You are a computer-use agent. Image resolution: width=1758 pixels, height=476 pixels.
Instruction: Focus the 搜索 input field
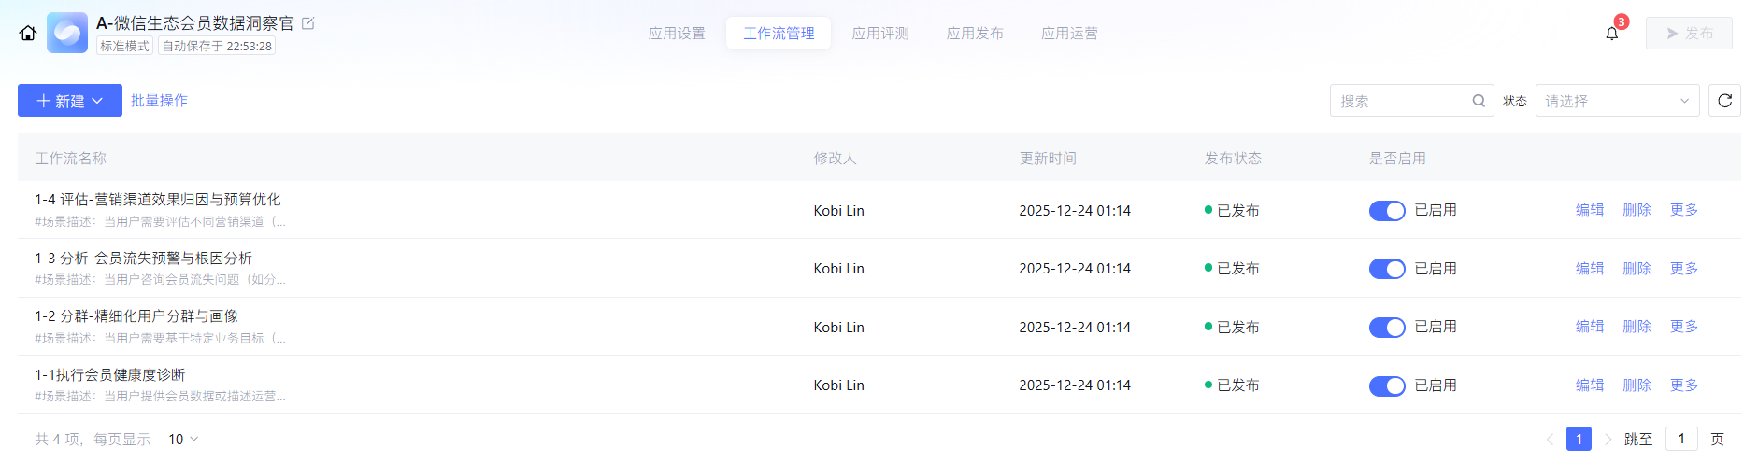tap(1402, 101)
